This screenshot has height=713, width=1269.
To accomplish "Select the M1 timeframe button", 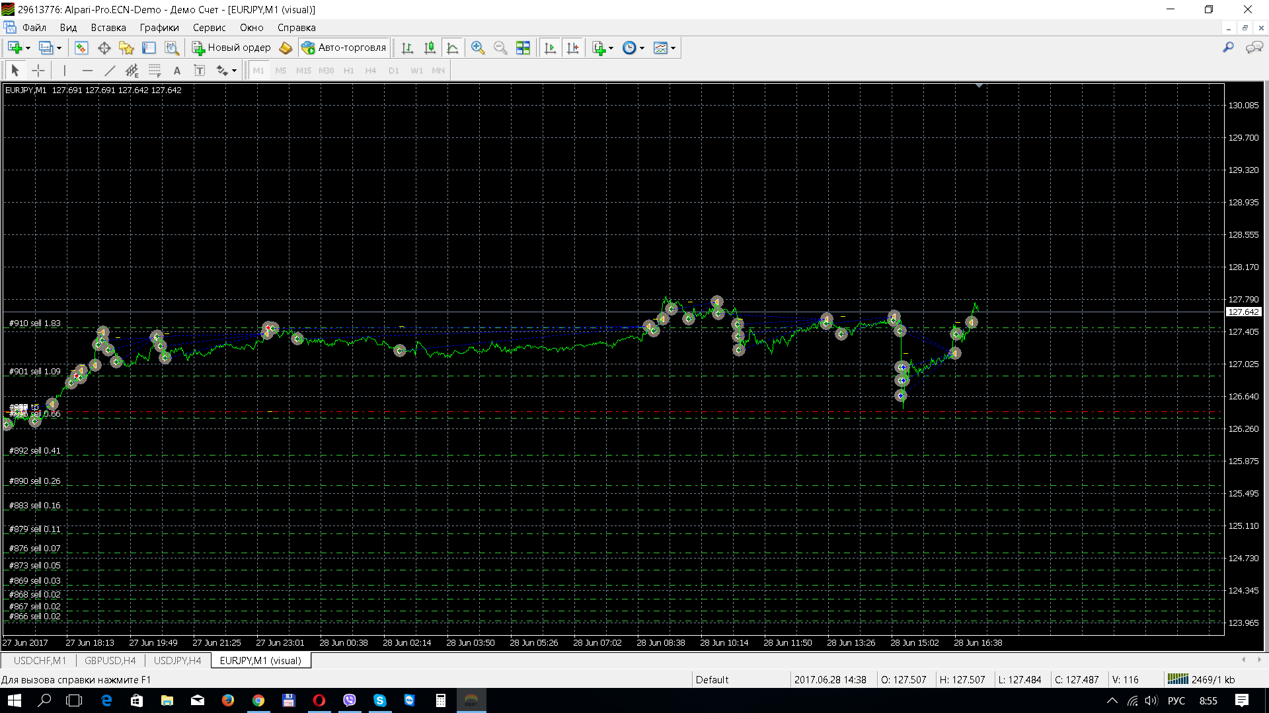I will pyautogui.click(x=258, y=71).
